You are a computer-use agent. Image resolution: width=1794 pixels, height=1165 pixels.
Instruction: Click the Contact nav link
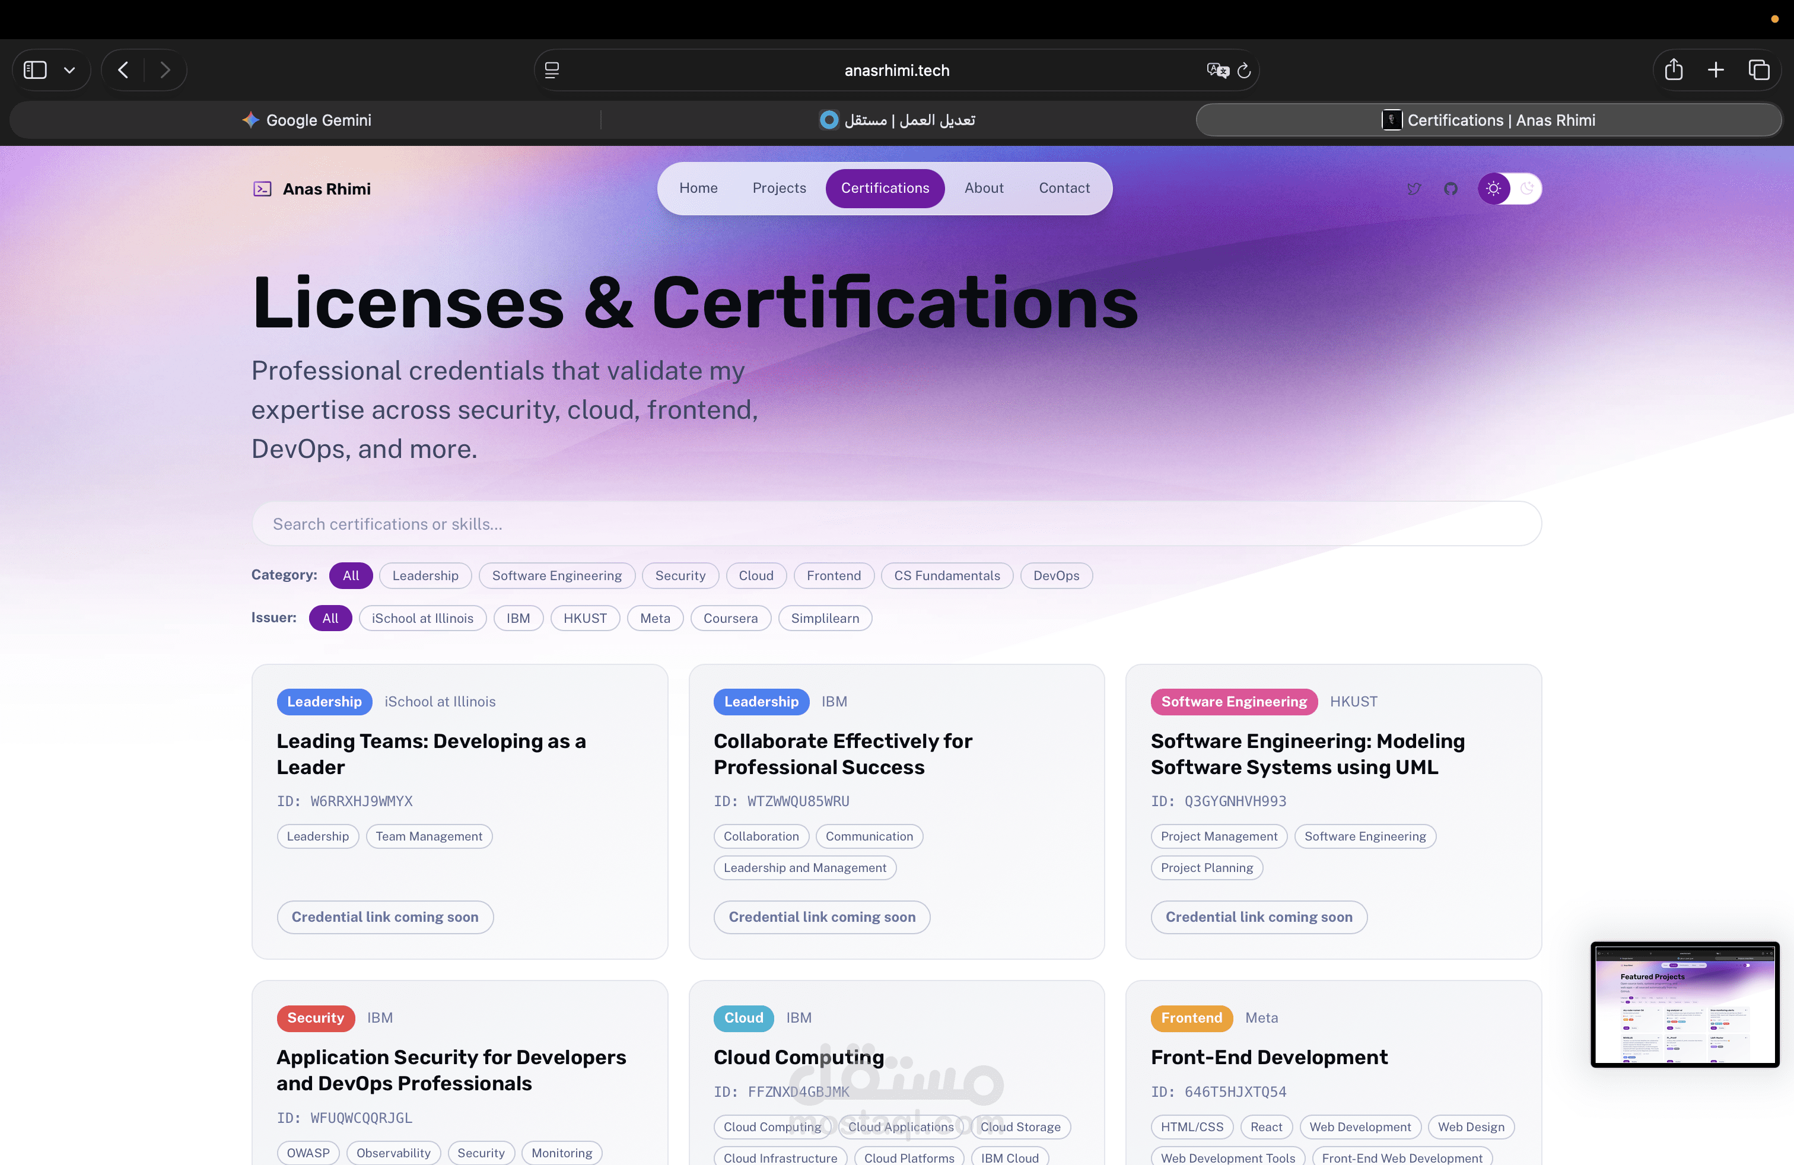tap(1064, 189)
